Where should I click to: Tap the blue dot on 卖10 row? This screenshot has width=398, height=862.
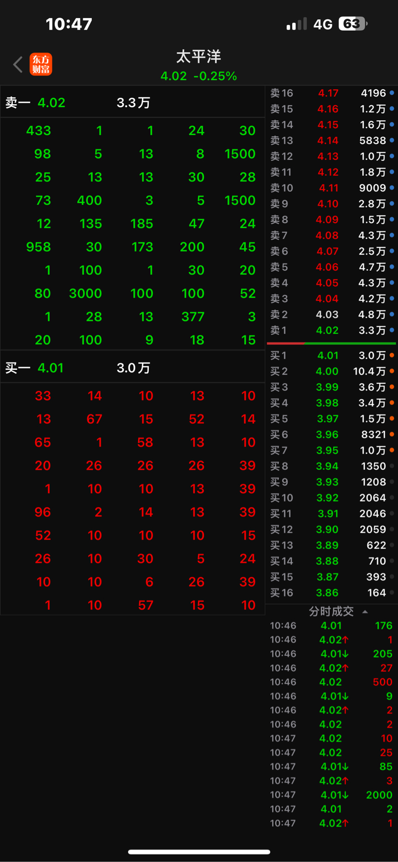click(x=392, y=188)
